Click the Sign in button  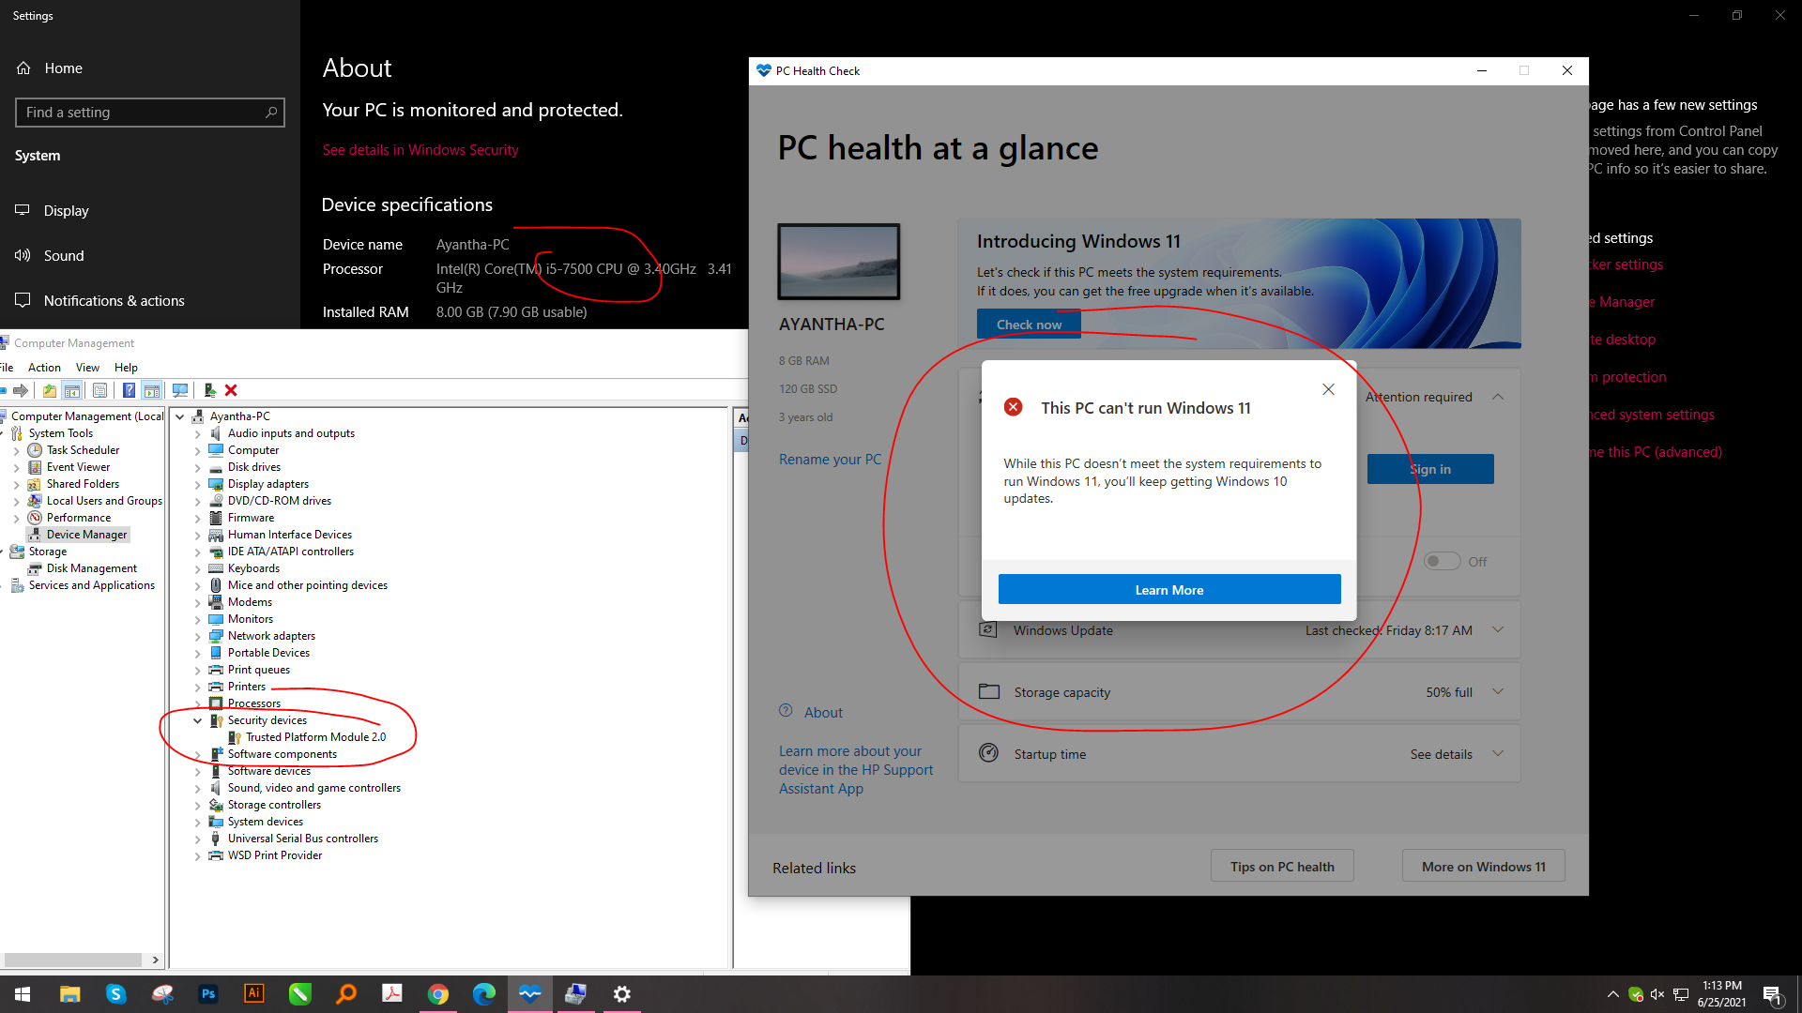click(1430, 469)
